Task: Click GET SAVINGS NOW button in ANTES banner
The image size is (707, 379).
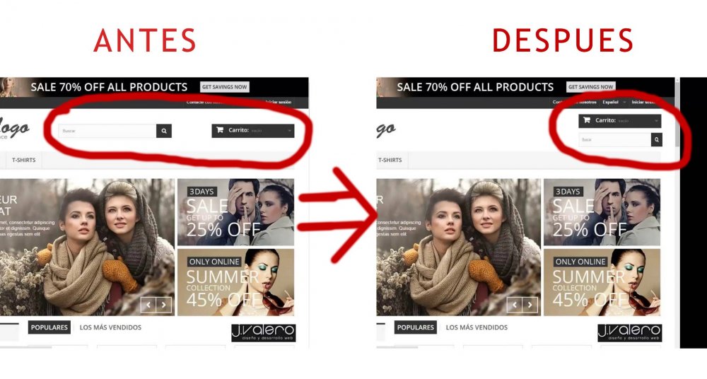Action: tap(225, 87)
